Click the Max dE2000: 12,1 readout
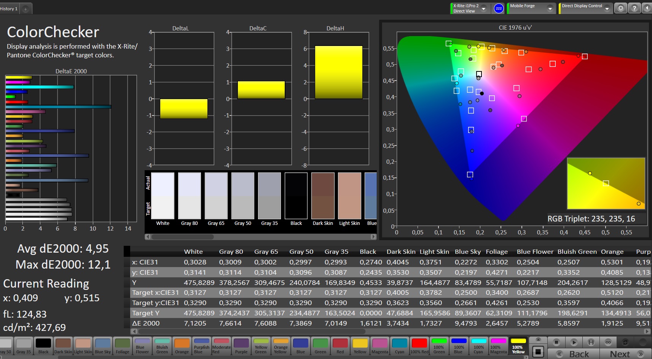Viewport: 652px width, 359px height. tap(63, 265)
